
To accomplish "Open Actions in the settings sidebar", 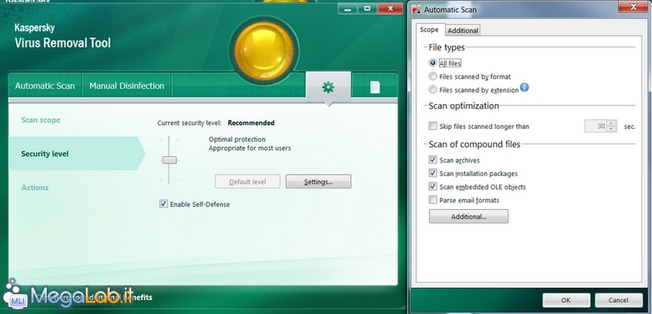I will (x=35, y=188).
